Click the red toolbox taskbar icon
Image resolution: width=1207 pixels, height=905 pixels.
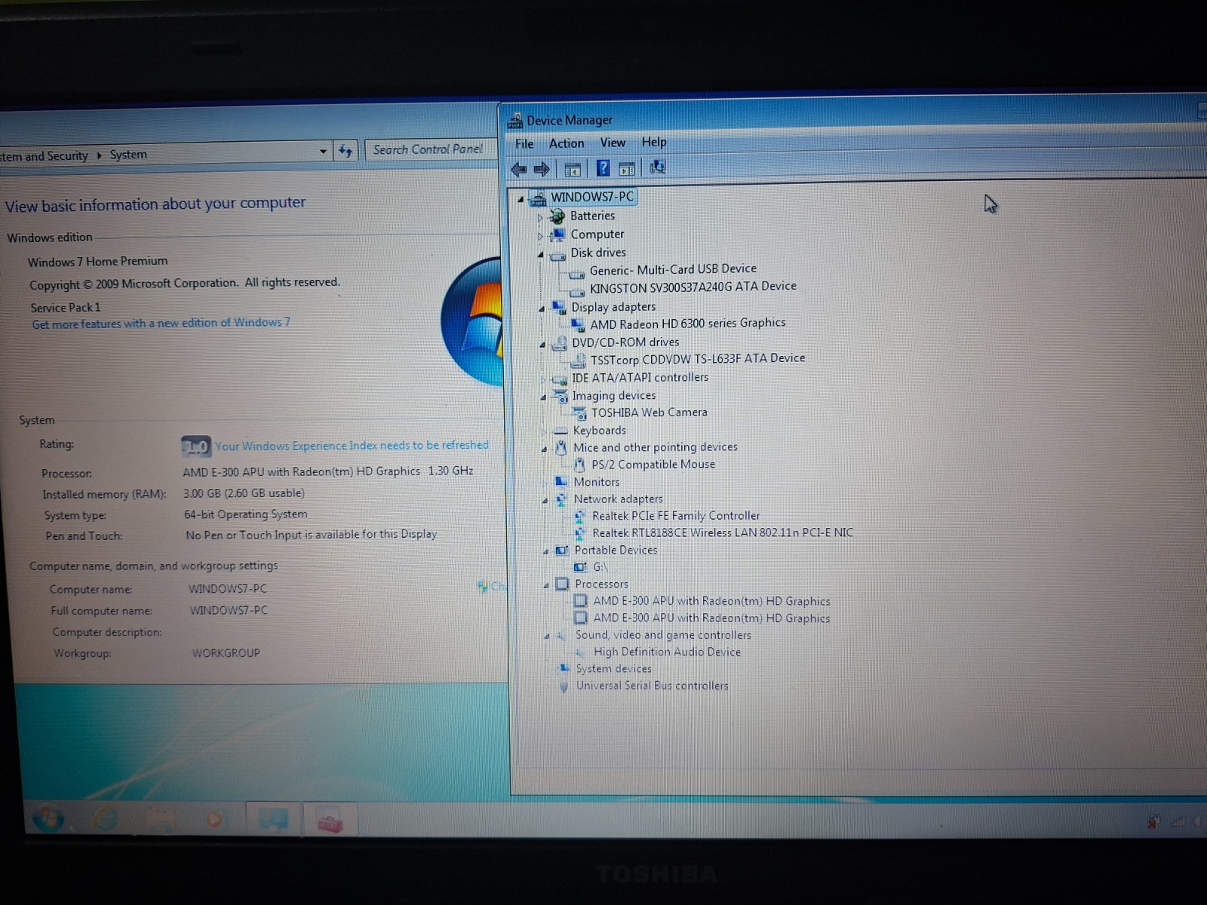(x=330, y=821)
